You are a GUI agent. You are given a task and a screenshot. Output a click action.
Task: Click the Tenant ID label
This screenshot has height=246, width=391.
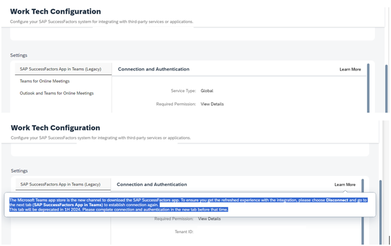coord(184,232)
